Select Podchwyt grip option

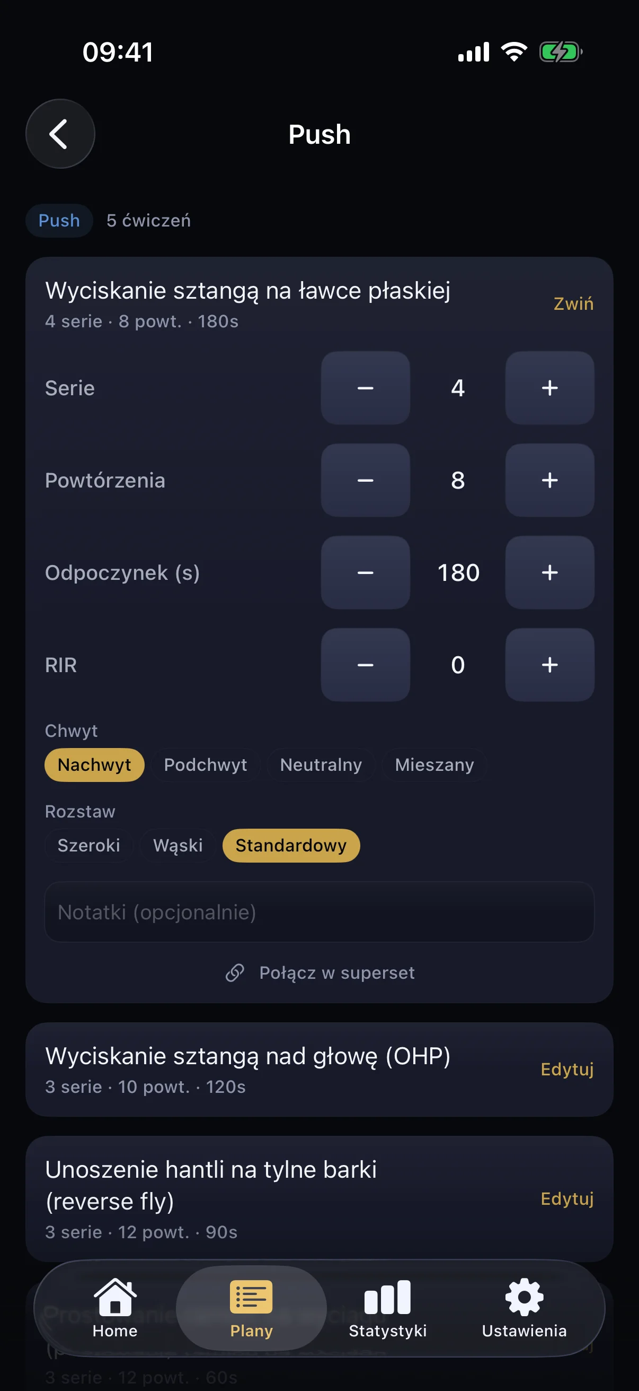206,764
